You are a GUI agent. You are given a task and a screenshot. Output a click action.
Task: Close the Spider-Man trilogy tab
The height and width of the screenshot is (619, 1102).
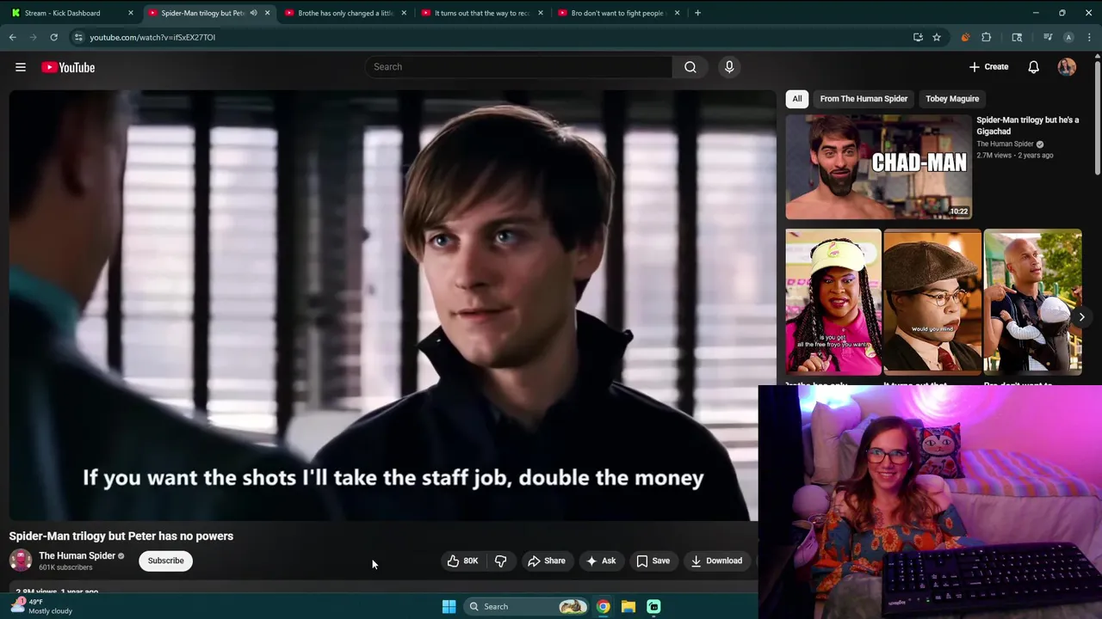click(x=267, y=13)
